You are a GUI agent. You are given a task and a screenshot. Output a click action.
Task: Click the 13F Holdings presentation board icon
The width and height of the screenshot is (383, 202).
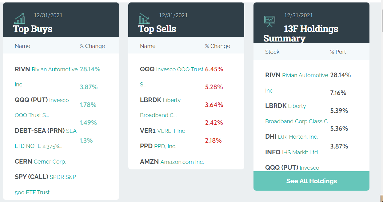(x=270, y=21)
